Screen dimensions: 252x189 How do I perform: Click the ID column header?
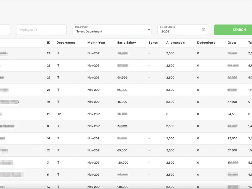(49, 43)
